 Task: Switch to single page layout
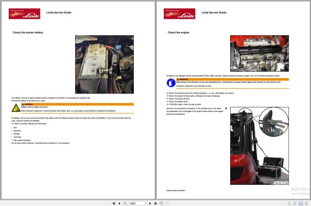click(x=289, y=203)
